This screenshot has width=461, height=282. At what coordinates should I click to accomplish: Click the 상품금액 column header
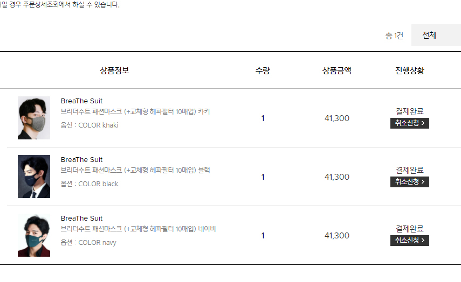click(337, 70)
